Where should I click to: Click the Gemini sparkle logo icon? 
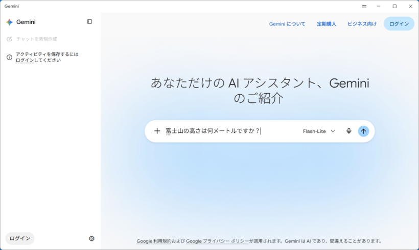[x=9, y=22]
